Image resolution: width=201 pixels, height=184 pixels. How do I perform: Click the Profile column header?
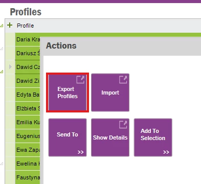point(25,26)
